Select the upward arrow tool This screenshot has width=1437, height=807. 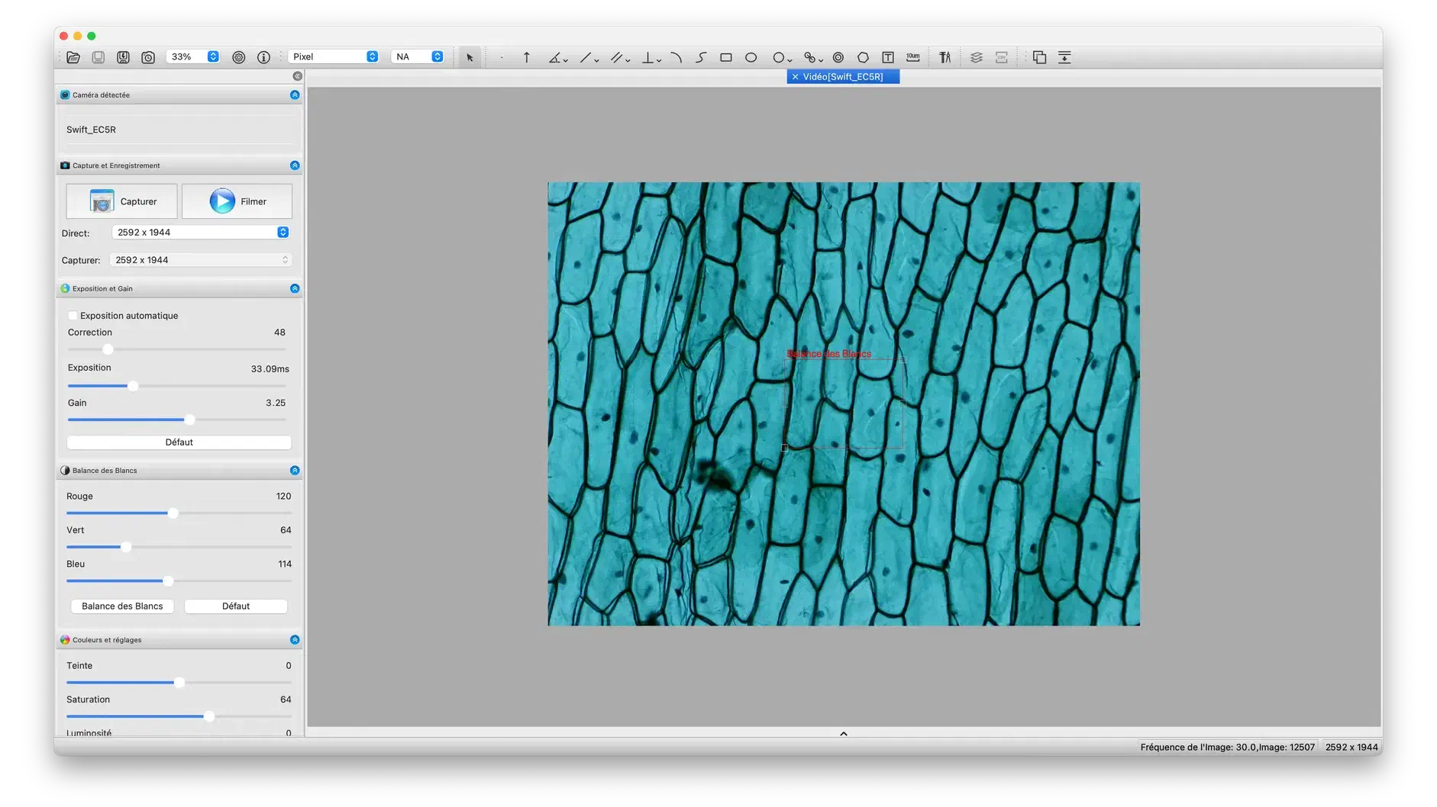tap(526, 57)
